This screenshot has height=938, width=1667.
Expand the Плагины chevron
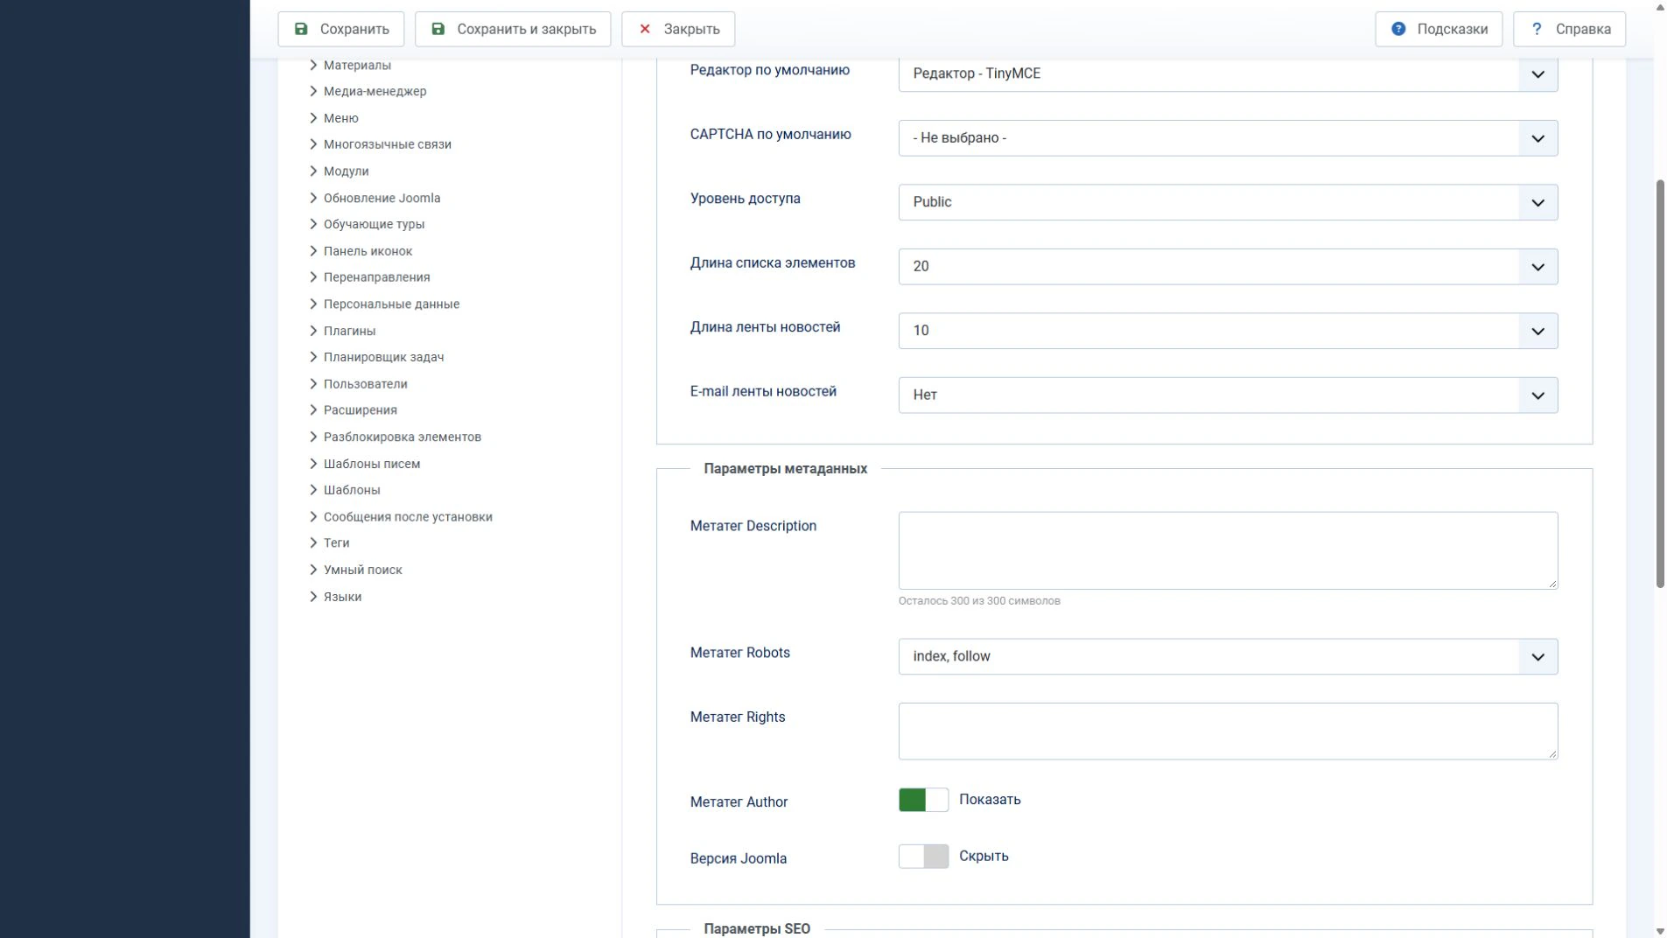point(313,331)
